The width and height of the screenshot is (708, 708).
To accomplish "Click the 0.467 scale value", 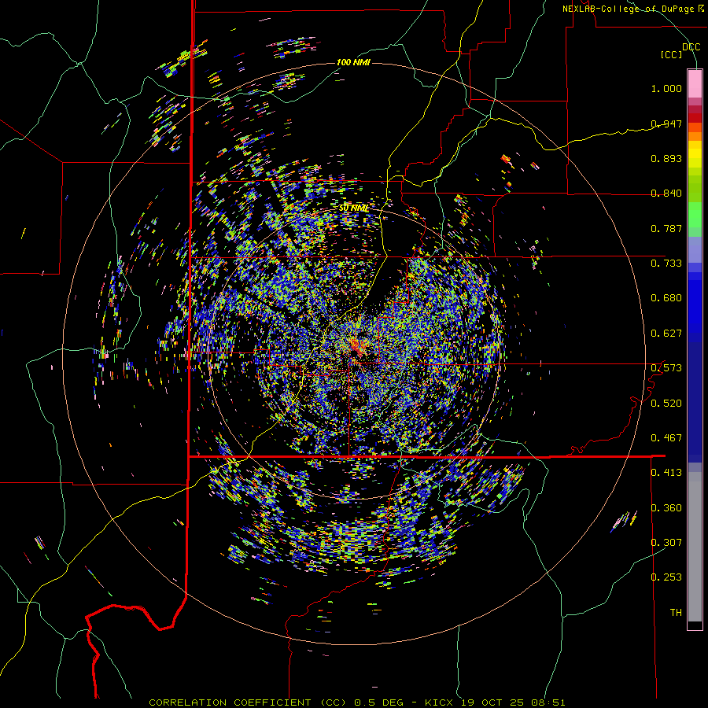I will 666,438.
